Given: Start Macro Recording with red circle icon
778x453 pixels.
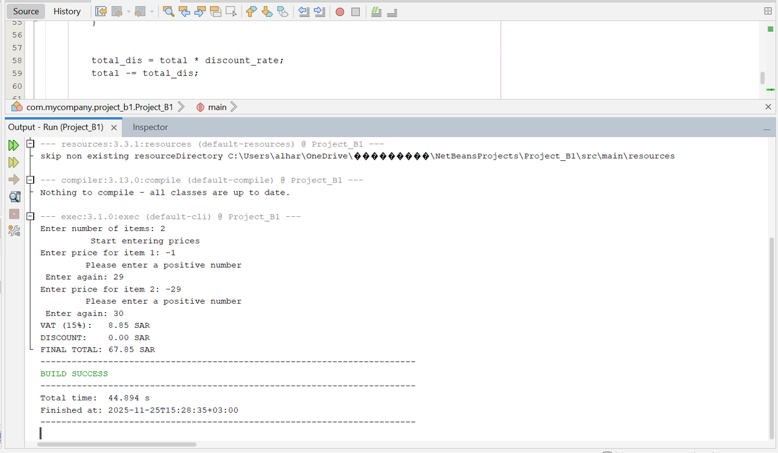Looking at the screenshot, I should coord(340,12).
